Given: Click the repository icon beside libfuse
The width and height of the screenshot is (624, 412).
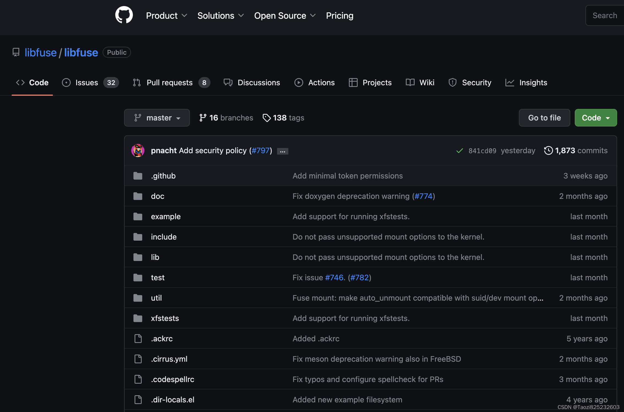Looking at the screenshot, I should click(x=16, y=52).
